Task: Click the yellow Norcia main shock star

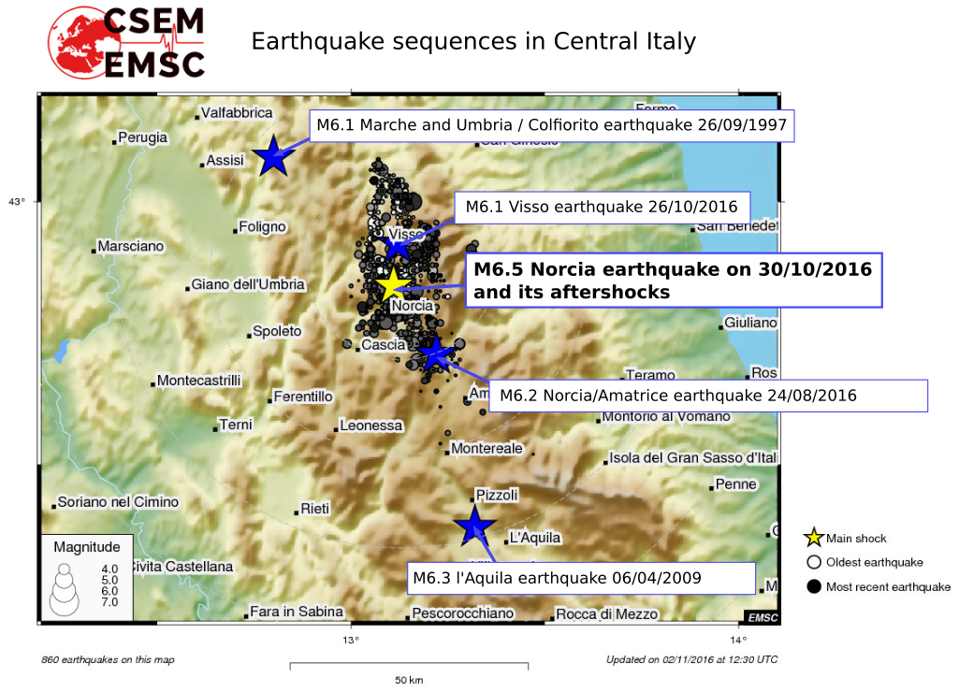Action: coord(392,283)
